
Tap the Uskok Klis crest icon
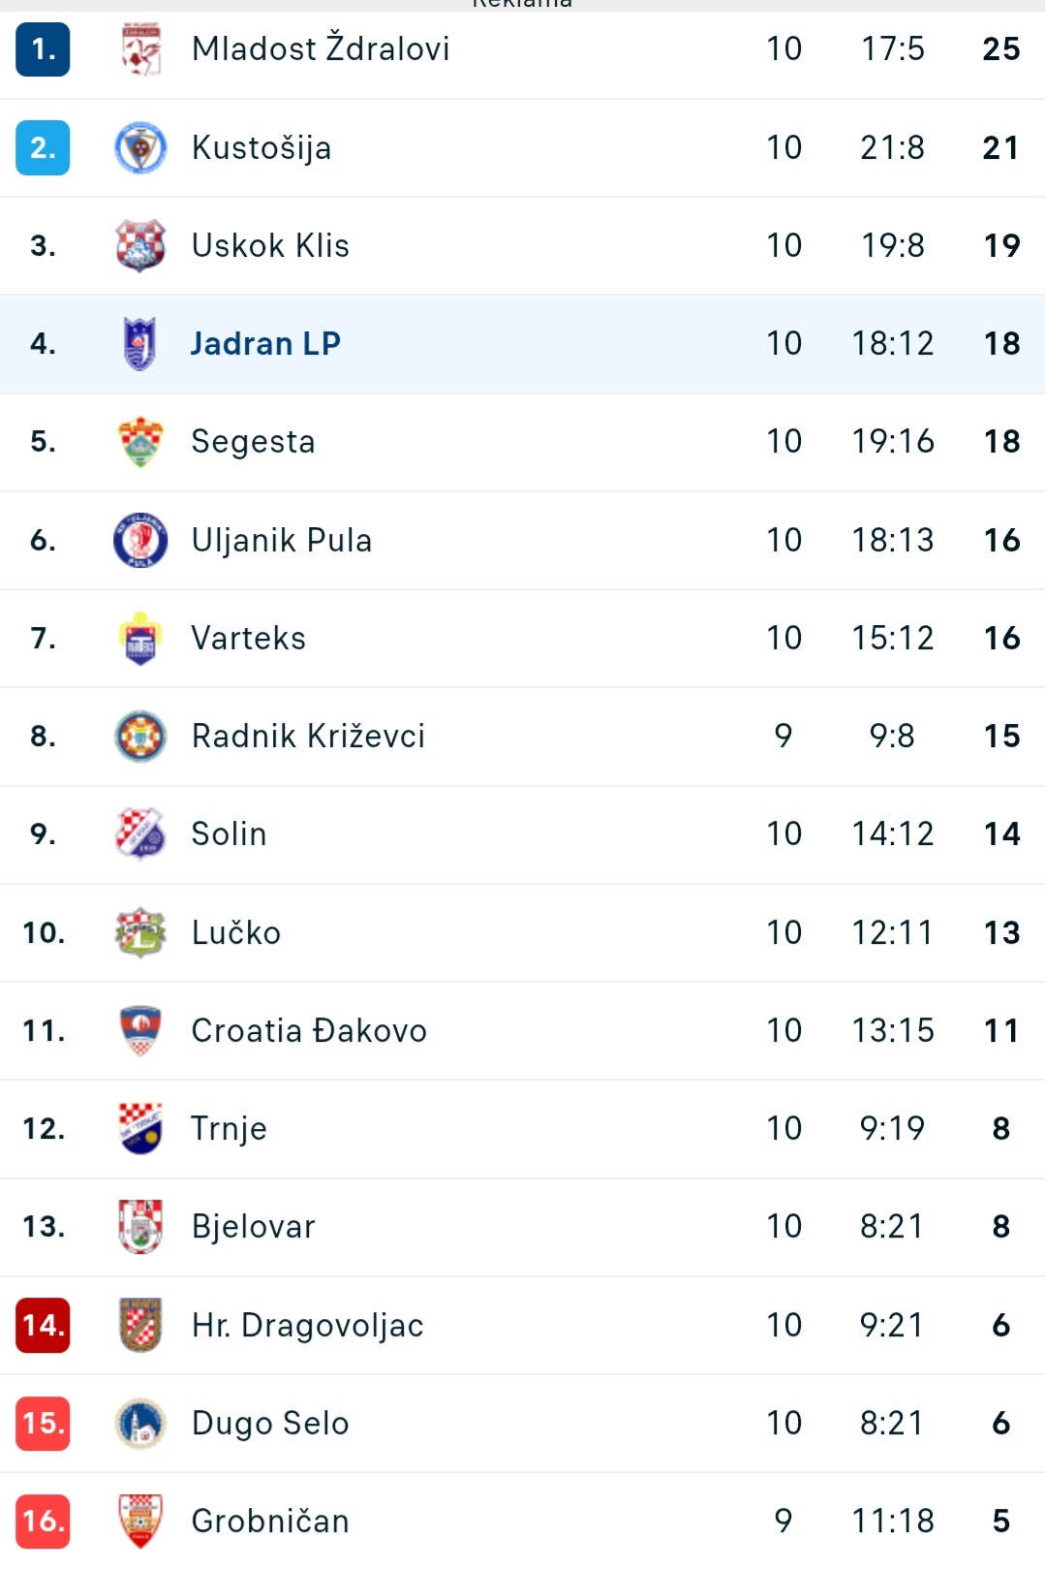click(140, 245)
